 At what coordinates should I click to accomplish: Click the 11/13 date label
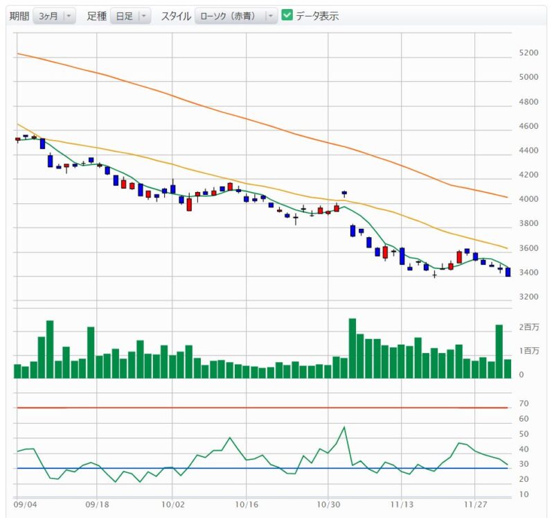click(x=402, y=505)
